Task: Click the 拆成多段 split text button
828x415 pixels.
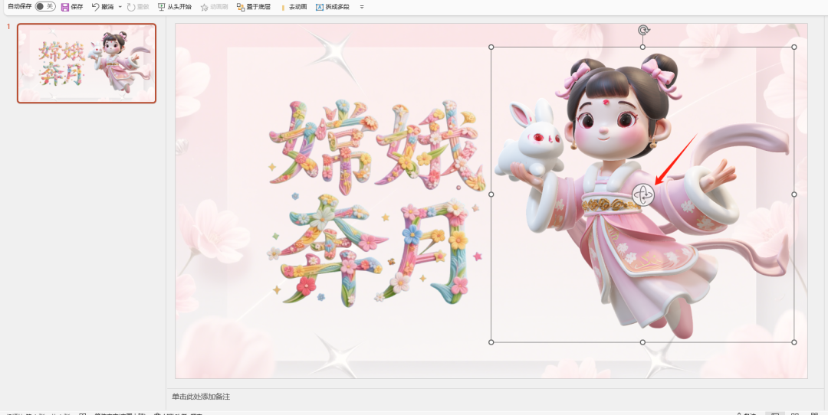Action: 333,7
